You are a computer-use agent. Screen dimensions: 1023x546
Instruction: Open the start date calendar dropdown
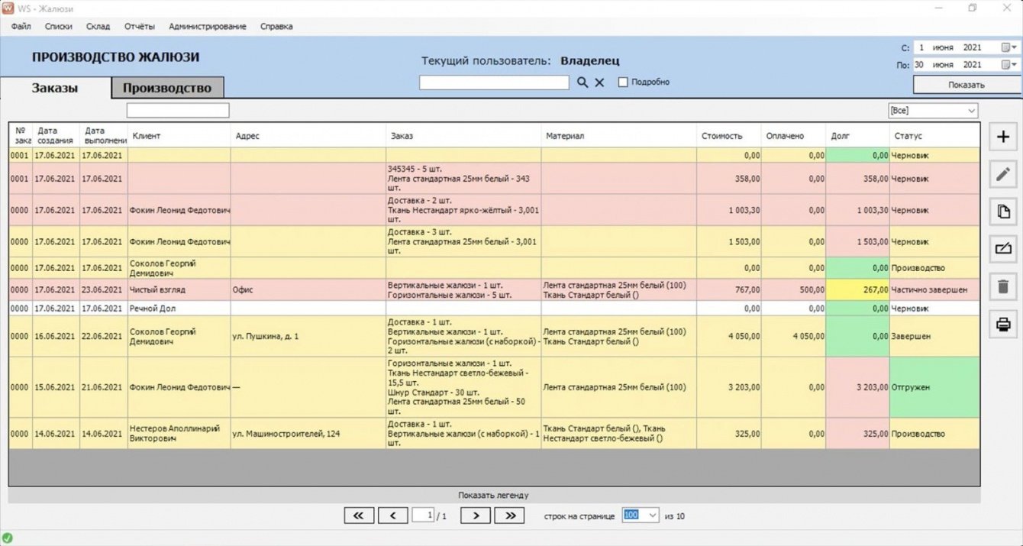(1009, 47)
